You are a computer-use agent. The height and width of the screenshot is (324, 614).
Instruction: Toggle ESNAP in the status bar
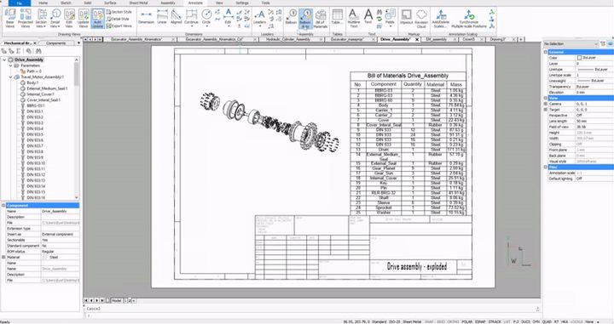[x=480, y=321]
